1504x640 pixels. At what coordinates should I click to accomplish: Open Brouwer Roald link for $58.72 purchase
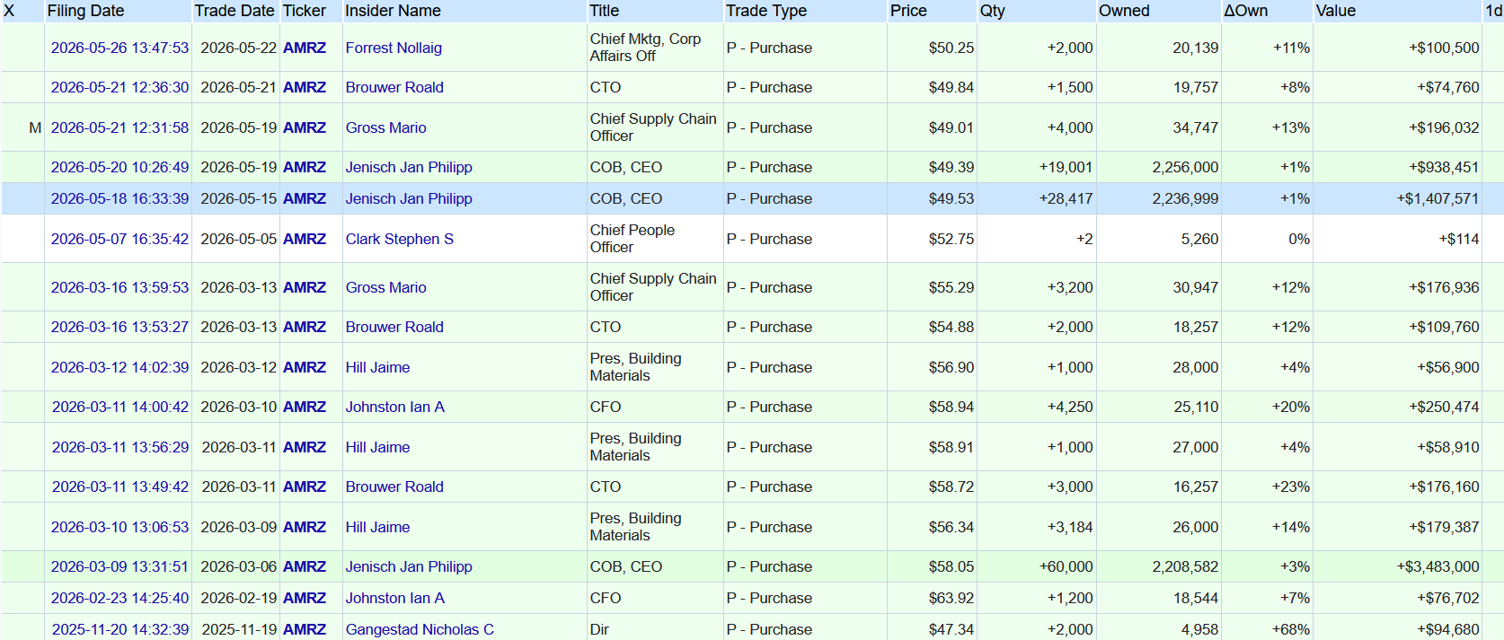(x=394, y=487)
